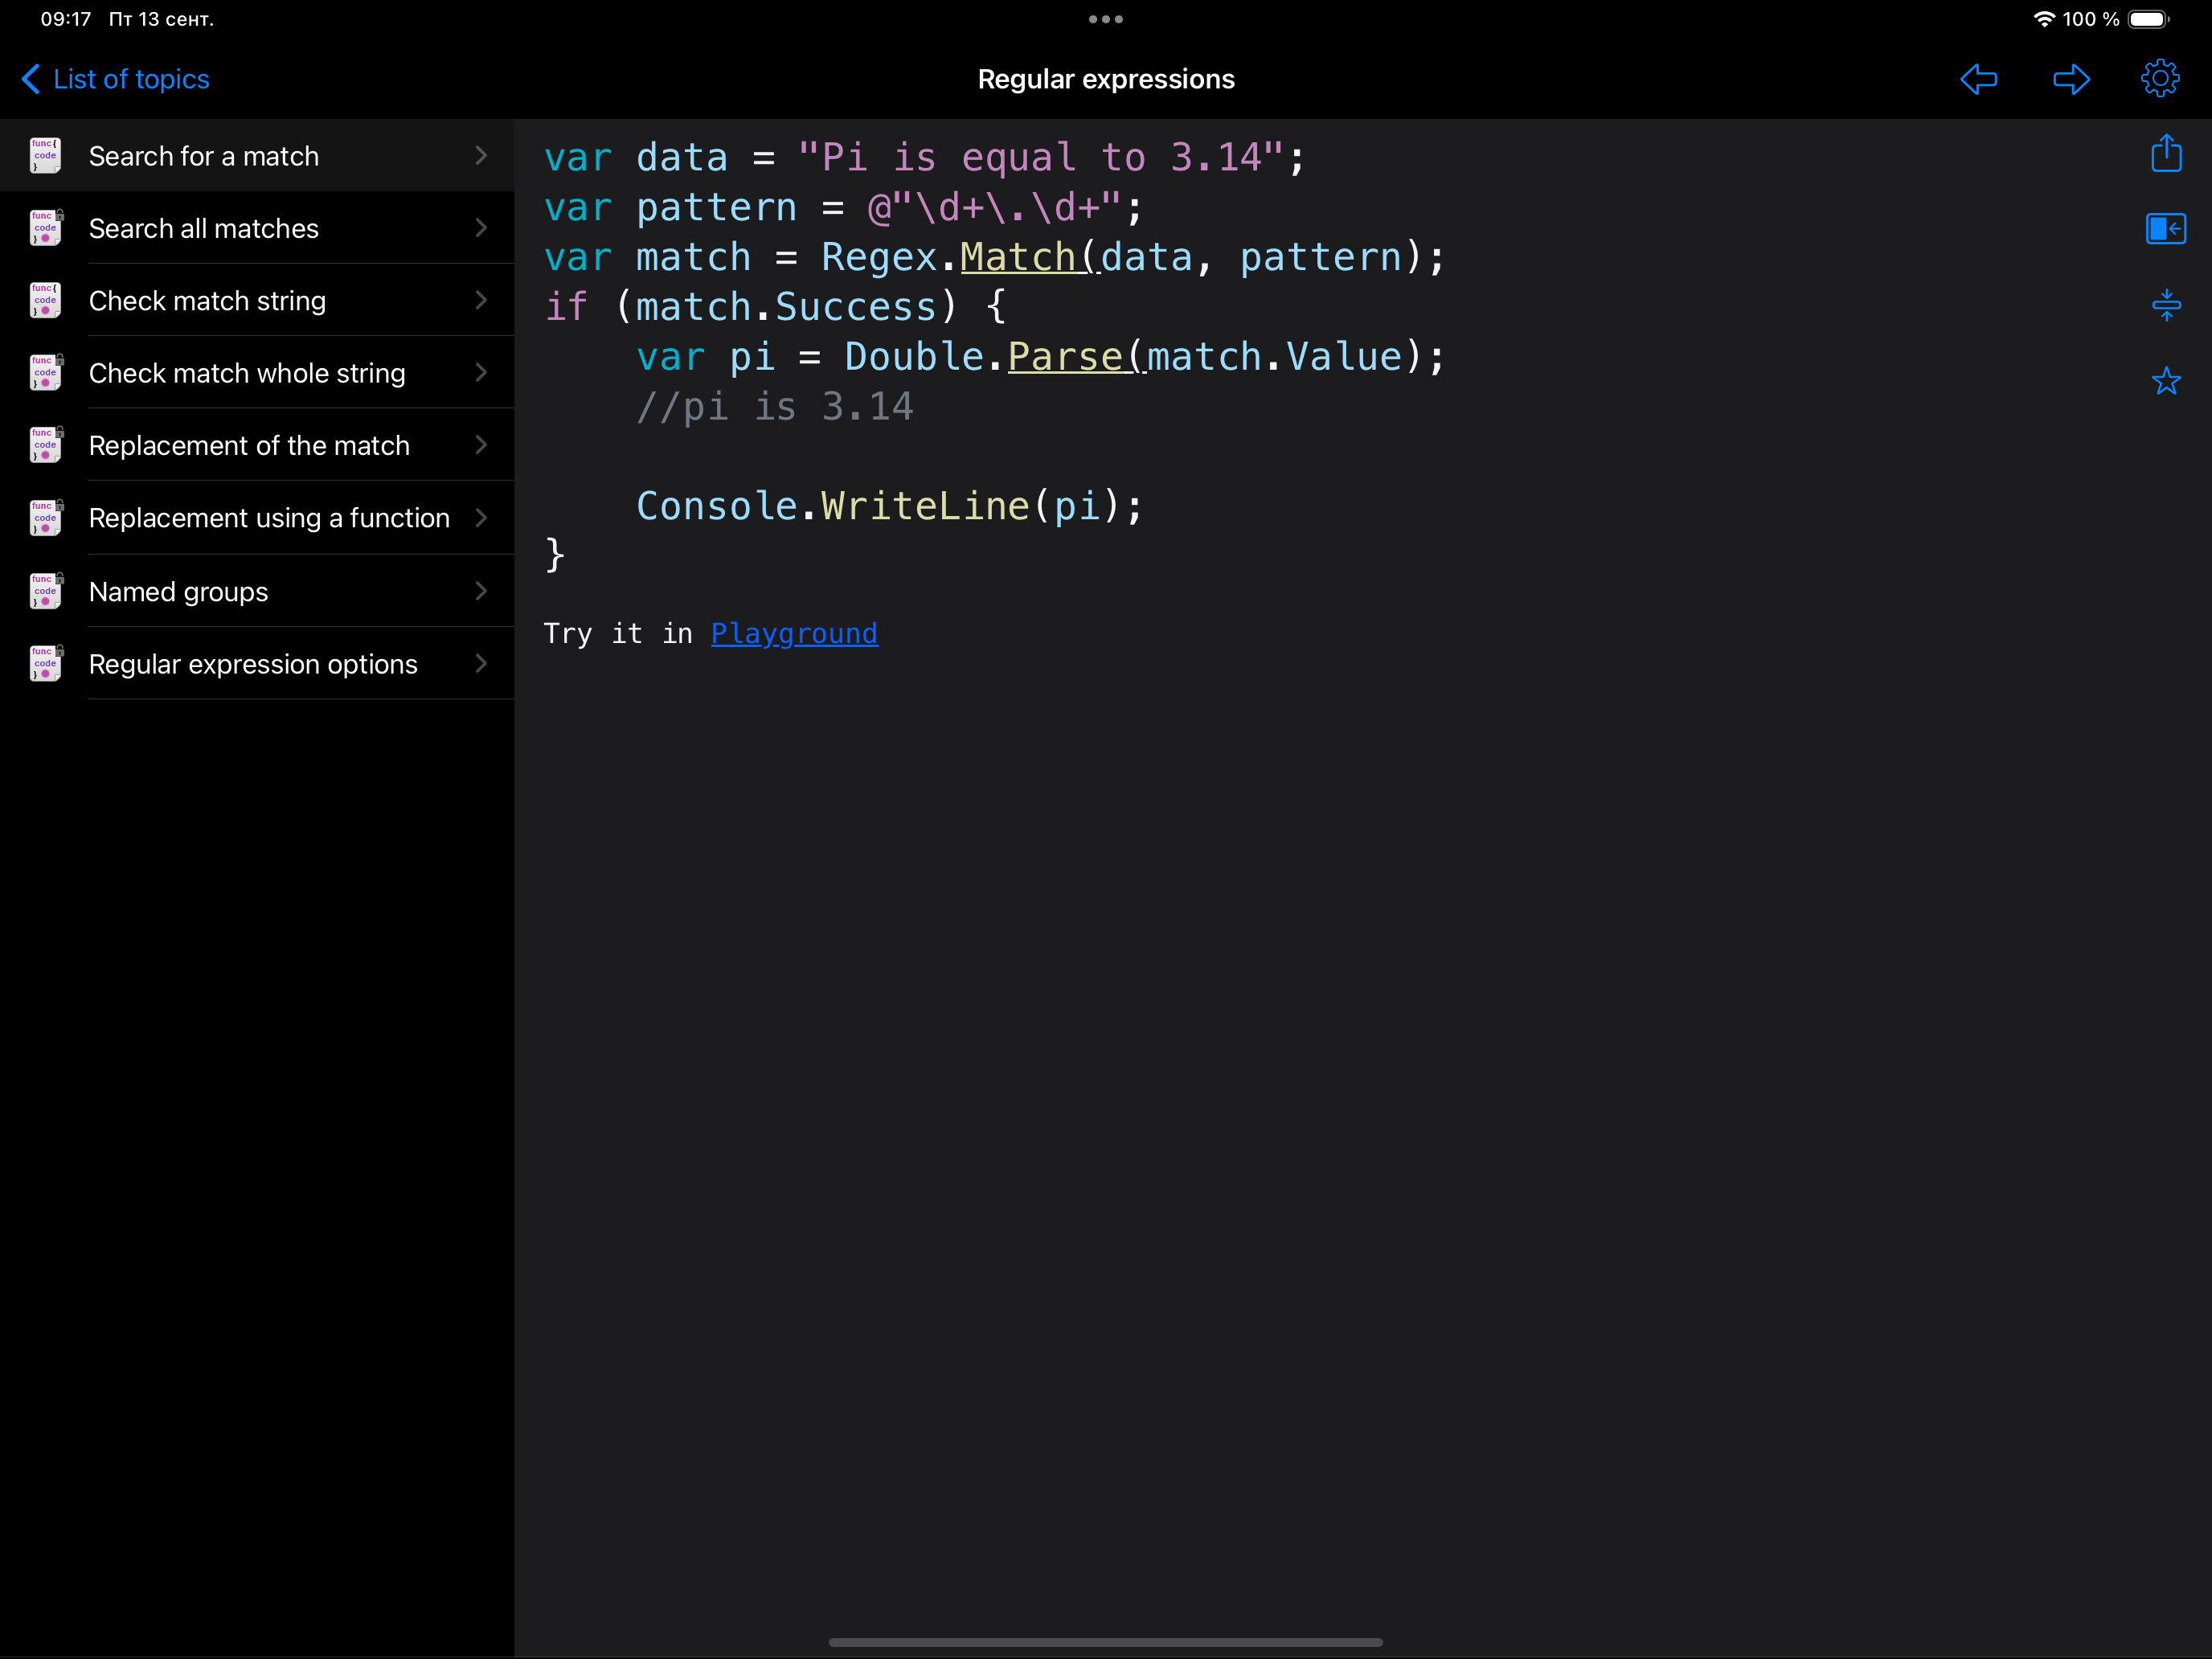Tap chevron beside Replacement using a function
This screenshot has height=1659, width=2212.
[481, 517]
